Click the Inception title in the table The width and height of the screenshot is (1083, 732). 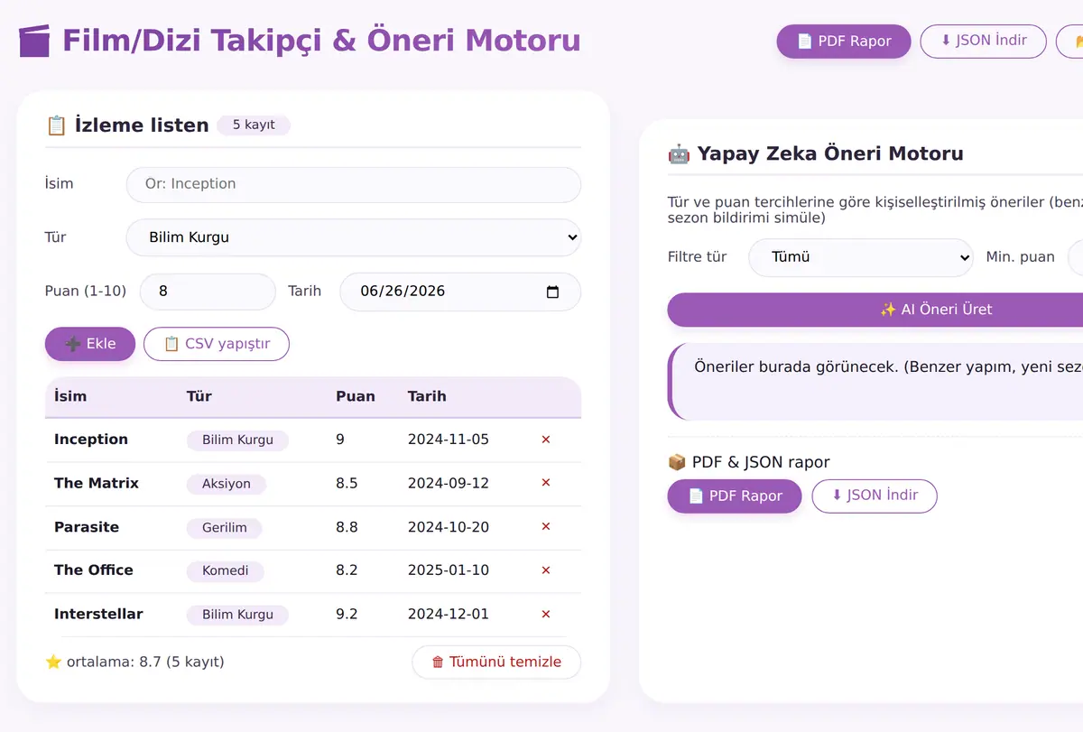point(91,440)
